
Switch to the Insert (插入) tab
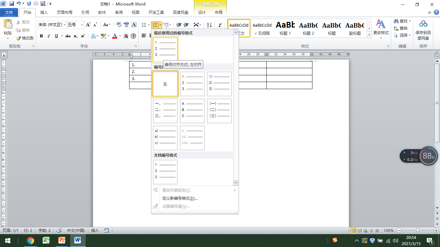coord(44,13)
